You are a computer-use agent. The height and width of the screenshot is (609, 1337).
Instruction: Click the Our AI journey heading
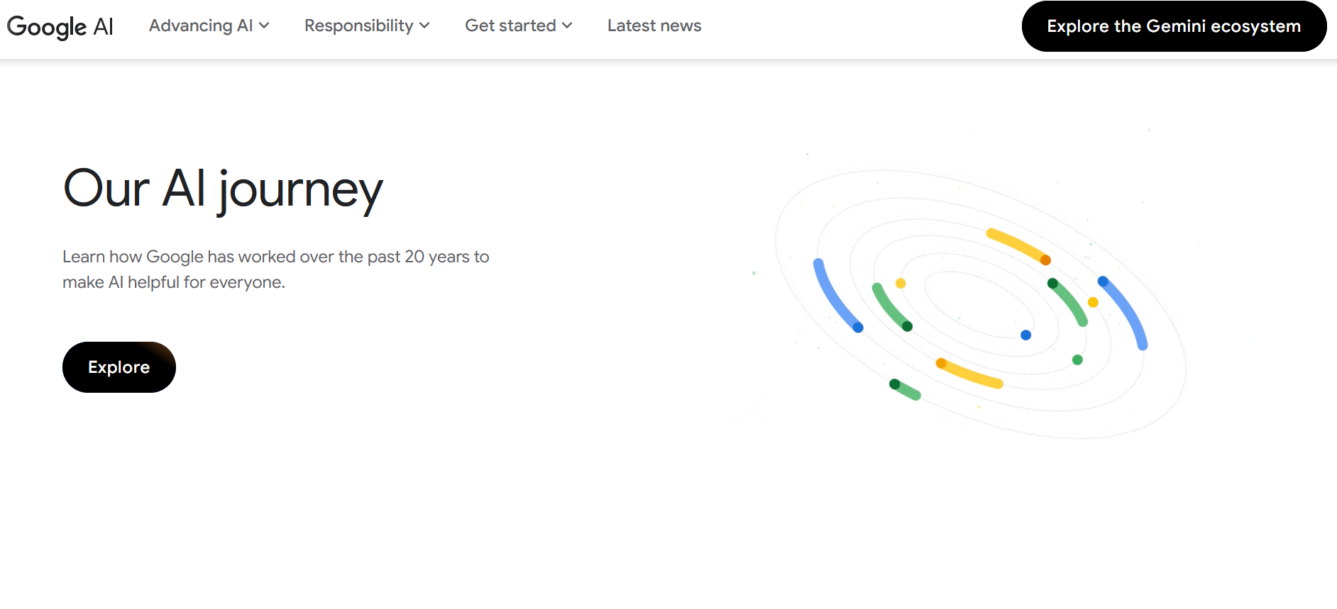coord(223,189)
